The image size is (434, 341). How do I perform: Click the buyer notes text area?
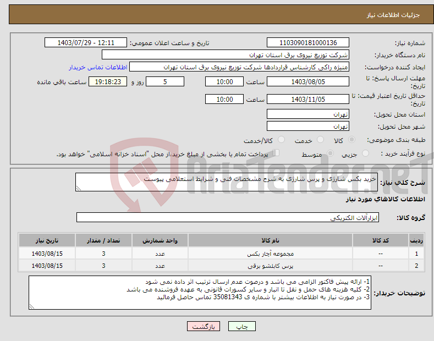click(200, 293)
